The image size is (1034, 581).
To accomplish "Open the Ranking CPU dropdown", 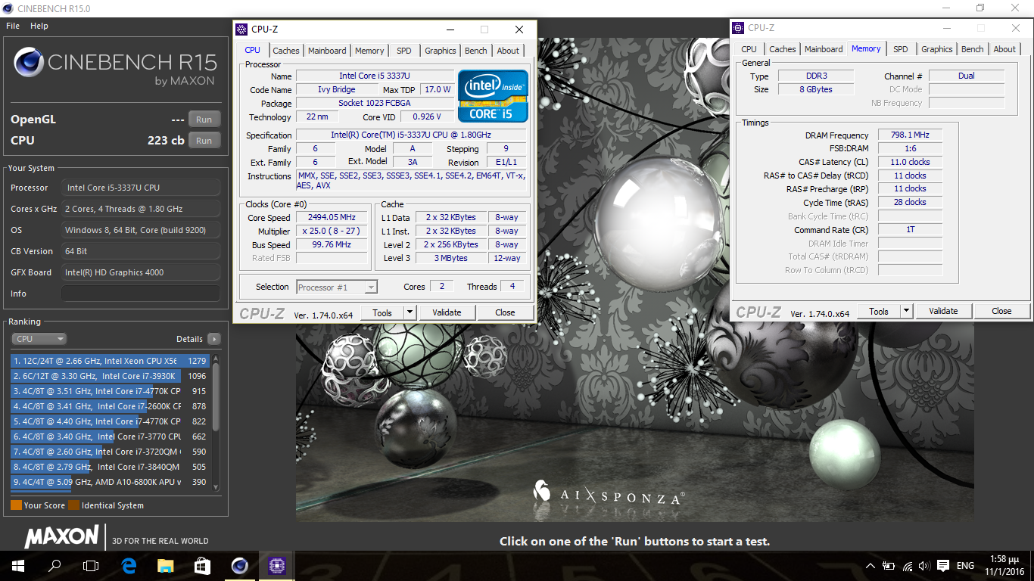I will coord(39,339).
